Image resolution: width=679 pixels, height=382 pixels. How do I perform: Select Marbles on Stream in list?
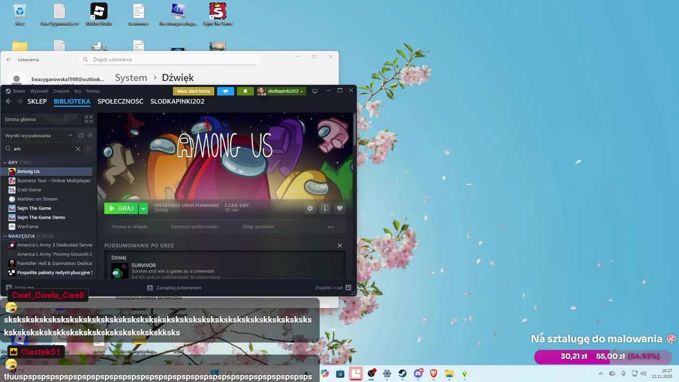click(x=47, y=199)
